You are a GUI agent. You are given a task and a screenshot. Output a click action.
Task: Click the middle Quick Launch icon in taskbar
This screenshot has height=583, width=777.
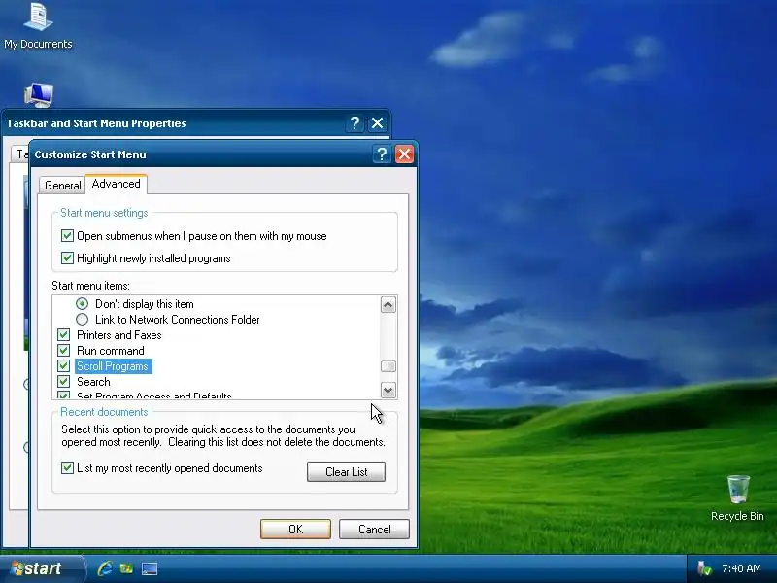point(126,568)
